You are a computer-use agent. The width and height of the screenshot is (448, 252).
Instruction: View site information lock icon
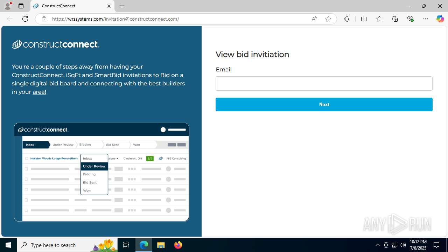click(44, 19)
